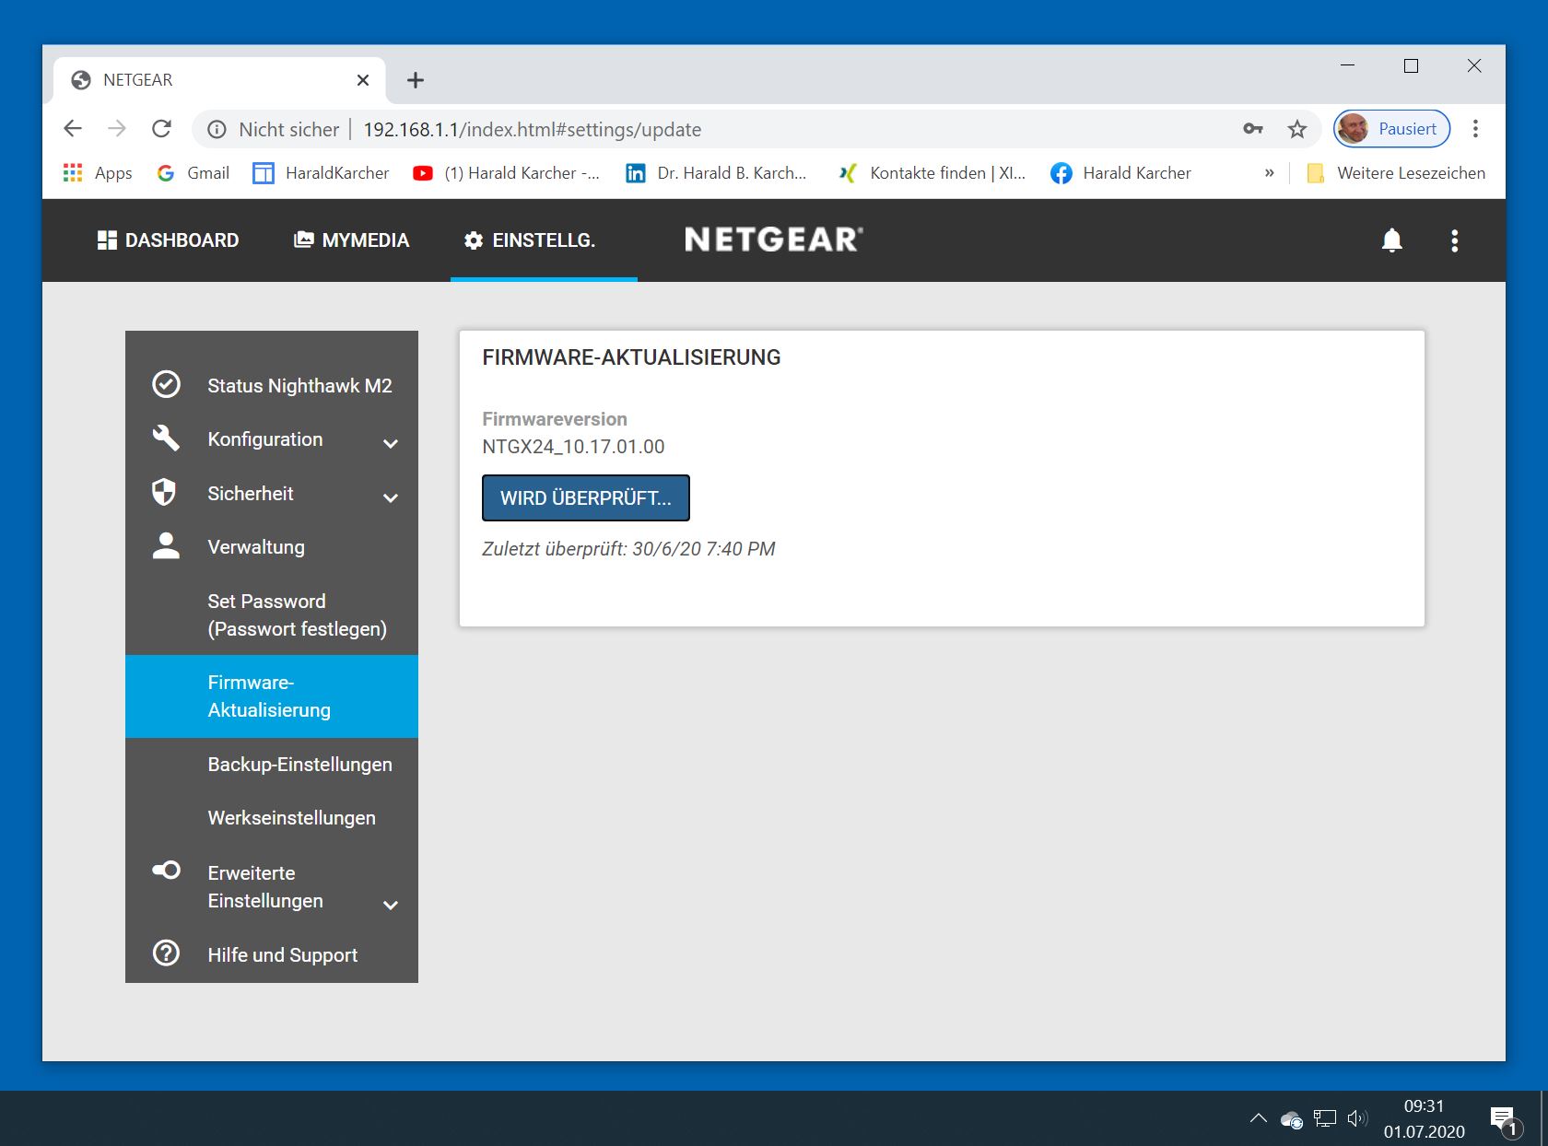Image resolution: width=1548 pixels, height=1146 pixels.
Task: Open the LinkedIn Dr. Harald B. Karch bookmark
Action: tap(716, 173)
